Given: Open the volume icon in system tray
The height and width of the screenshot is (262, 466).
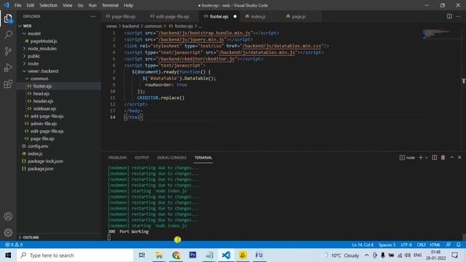Looking at the screenshot, I should 408,255.
